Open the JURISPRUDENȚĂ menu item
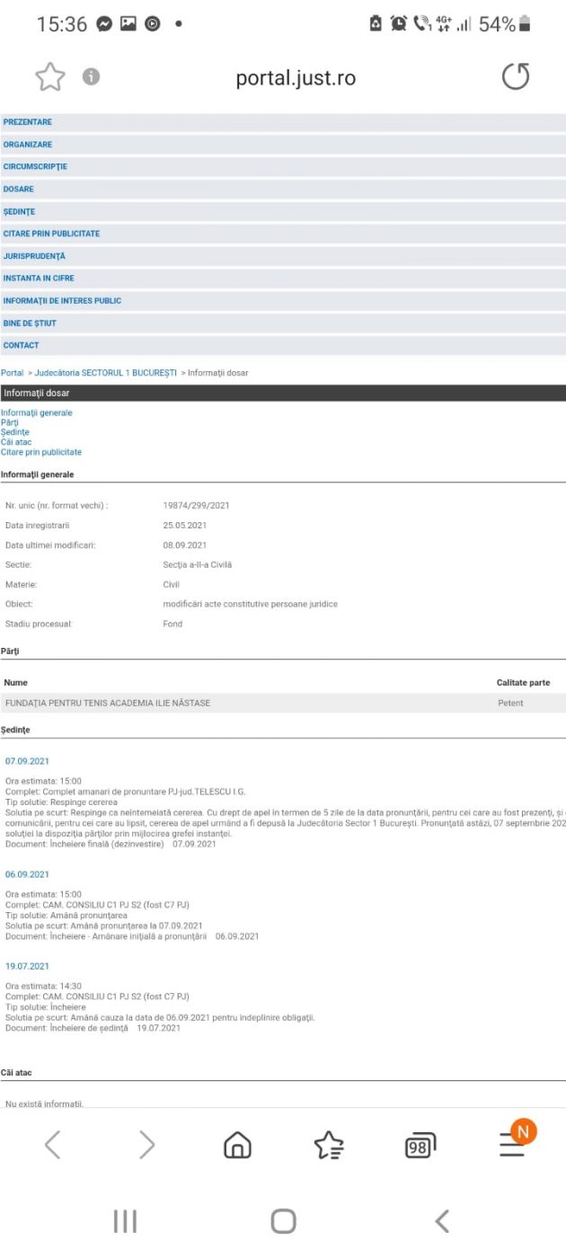The image size is (566, 1258). [34, 256]
